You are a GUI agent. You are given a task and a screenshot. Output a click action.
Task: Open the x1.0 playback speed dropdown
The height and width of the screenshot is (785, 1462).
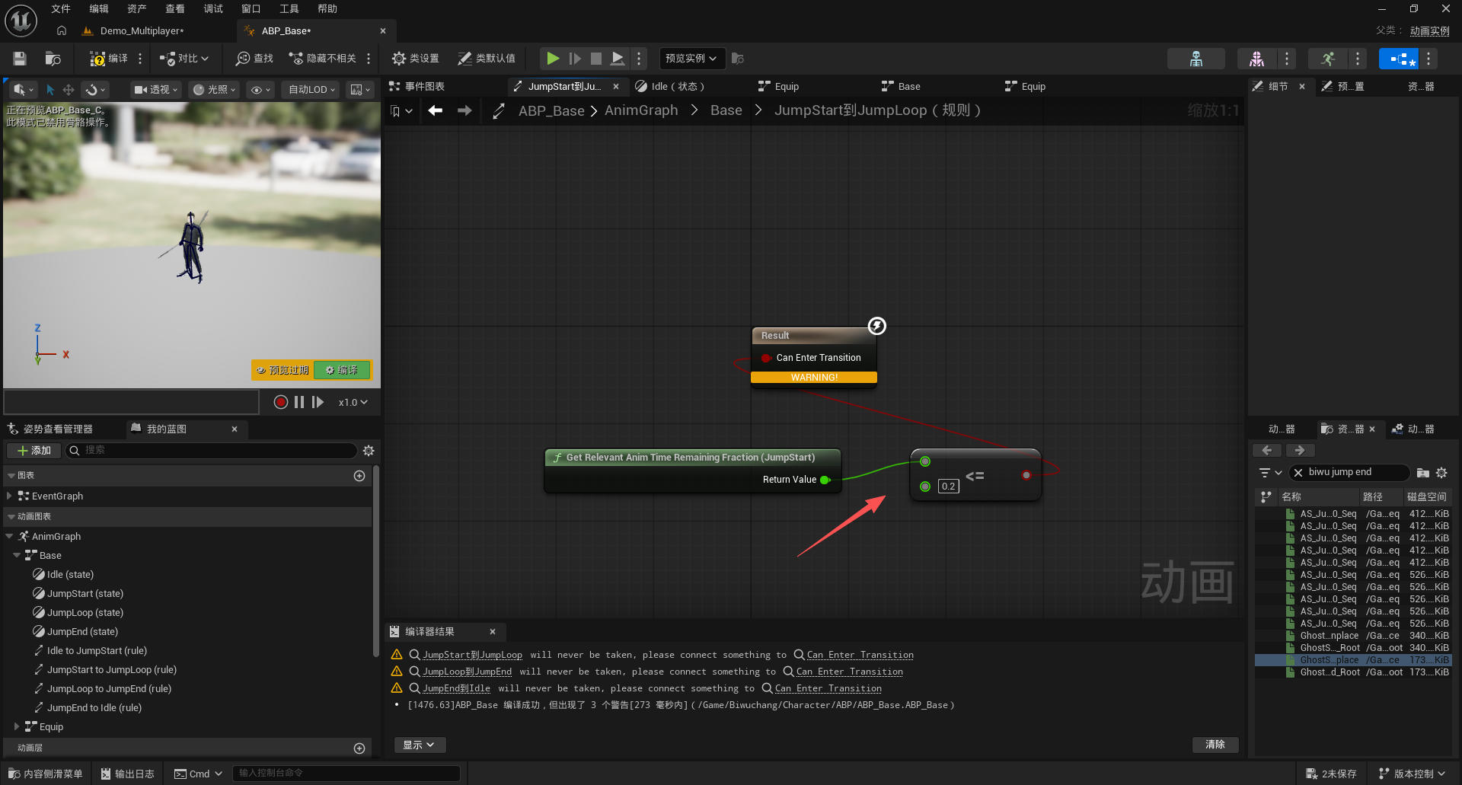click(353, 402)
